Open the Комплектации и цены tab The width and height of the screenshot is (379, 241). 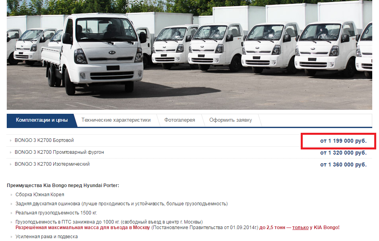click(x=42, y=120)
